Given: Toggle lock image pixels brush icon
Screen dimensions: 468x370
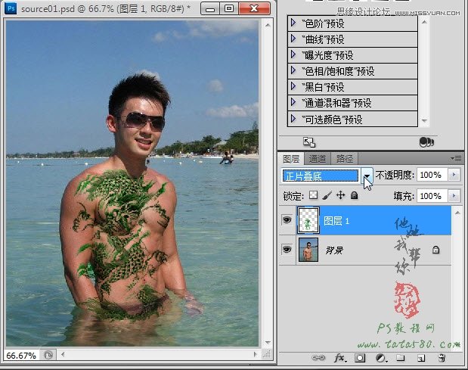Looking at the screenshot, I should click(327, 196).
